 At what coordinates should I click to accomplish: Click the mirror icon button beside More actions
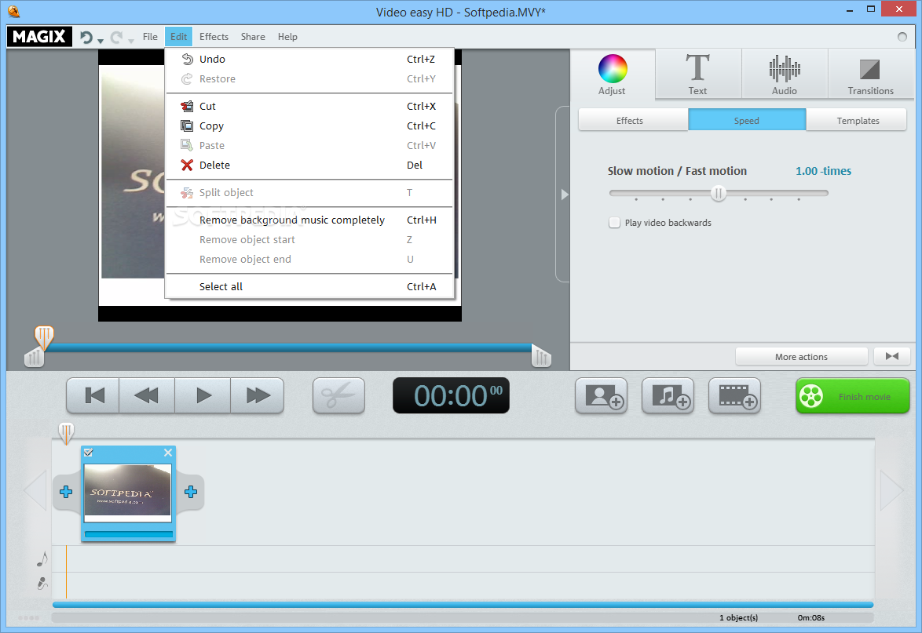(891, 356)
